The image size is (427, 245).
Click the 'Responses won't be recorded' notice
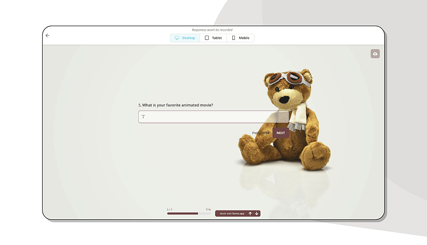[212, 30]
